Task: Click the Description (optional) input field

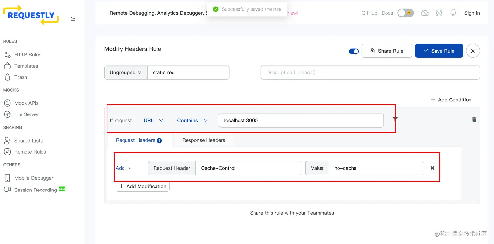Action: click(370, 72)
